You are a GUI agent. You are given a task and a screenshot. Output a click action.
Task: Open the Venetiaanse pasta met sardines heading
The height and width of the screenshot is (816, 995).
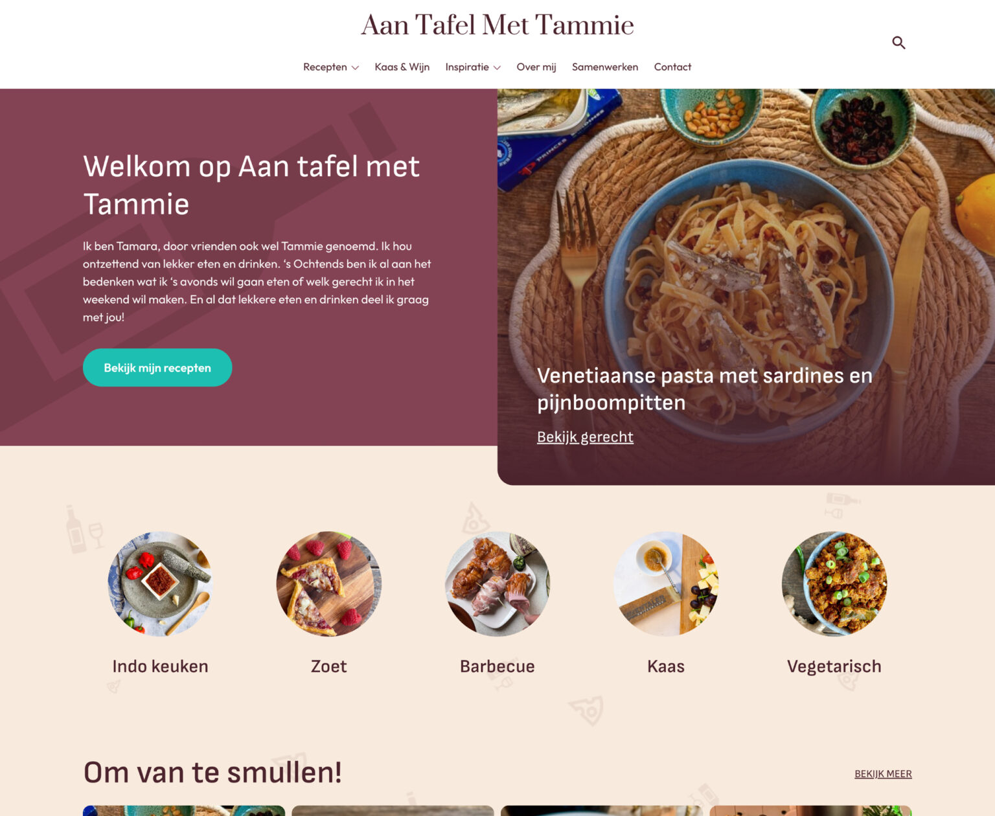pyautogui.click(x=704, y=389)
